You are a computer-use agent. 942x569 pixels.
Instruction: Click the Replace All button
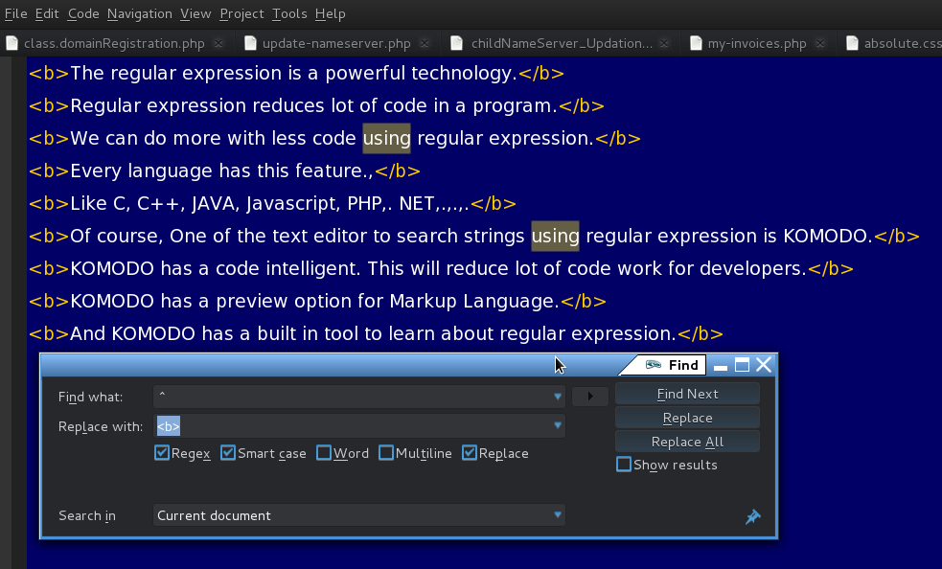[x=687, y=442]
